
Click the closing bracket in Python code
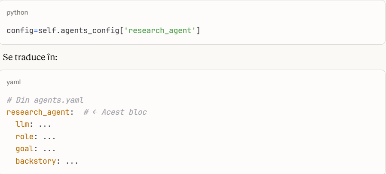click(198, 31)
